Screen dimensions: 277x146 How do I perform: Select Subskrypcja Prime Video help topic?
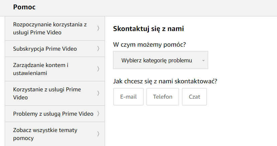coord(45,49)
